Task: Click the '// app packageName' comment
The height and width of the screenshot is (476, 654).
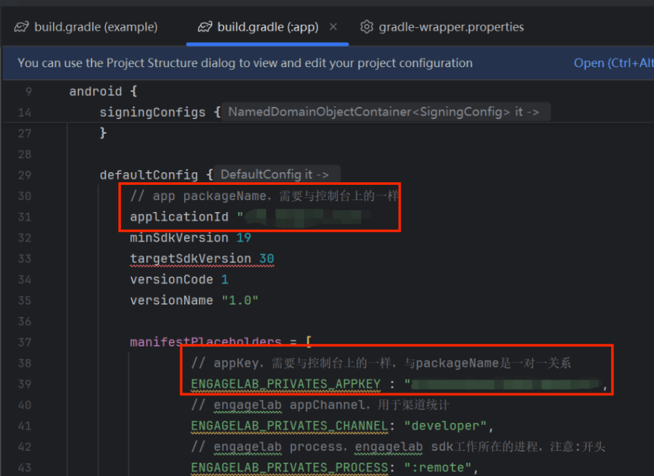Action: pos(265,196)
